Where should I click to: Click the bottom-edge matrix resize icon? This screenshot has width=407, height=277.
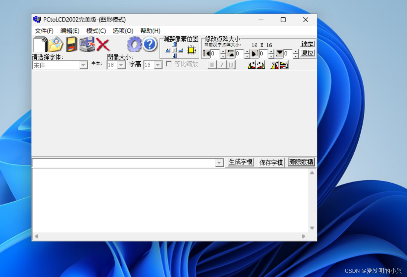coord(279,54)
